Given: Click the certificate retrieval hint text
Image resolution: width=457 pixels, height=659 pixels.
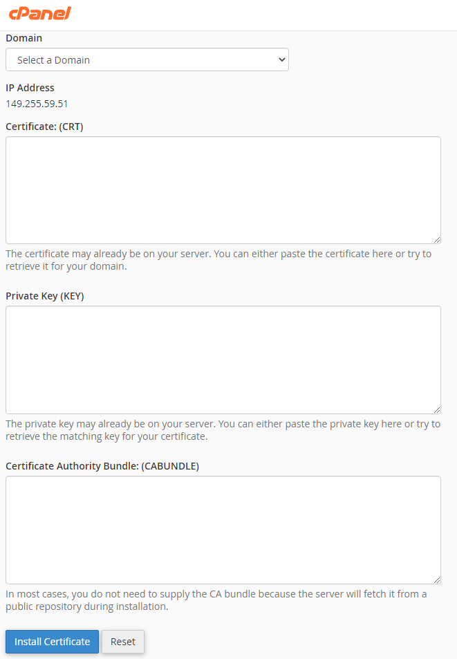Looking at the screenshot, I should click(x=221, y=259).
